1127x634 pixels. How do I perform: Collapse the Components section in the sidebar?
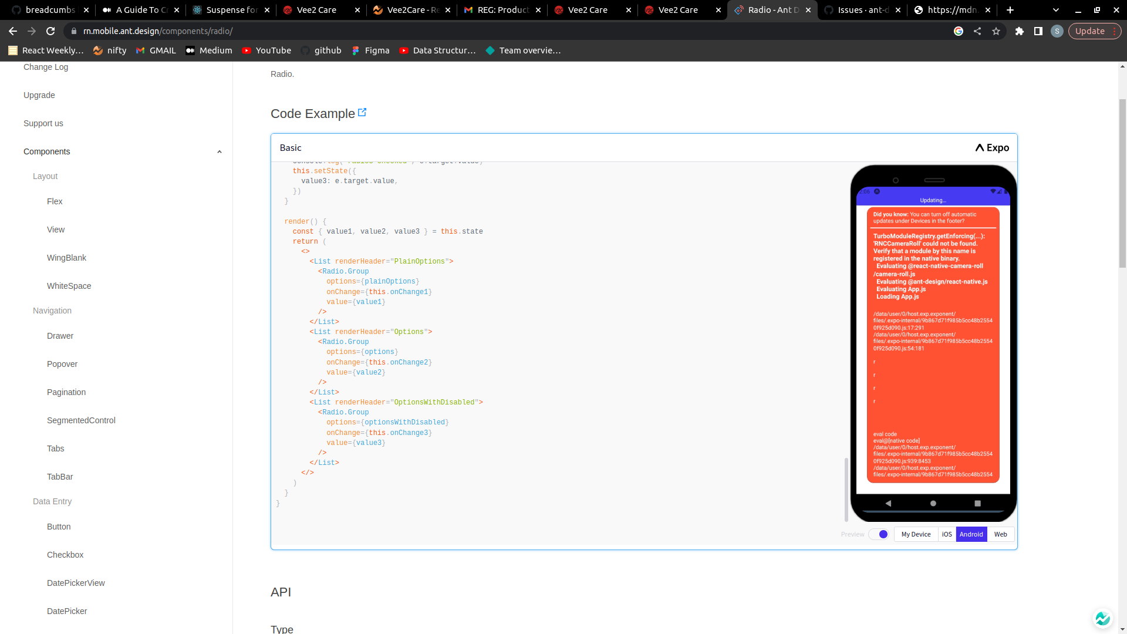tap(220, 151)
